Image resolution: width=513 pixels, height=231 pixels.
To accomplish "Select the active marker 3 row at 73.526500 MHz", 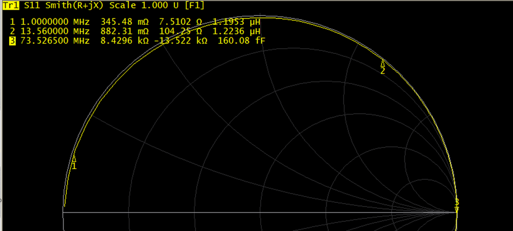I will 138,41.
